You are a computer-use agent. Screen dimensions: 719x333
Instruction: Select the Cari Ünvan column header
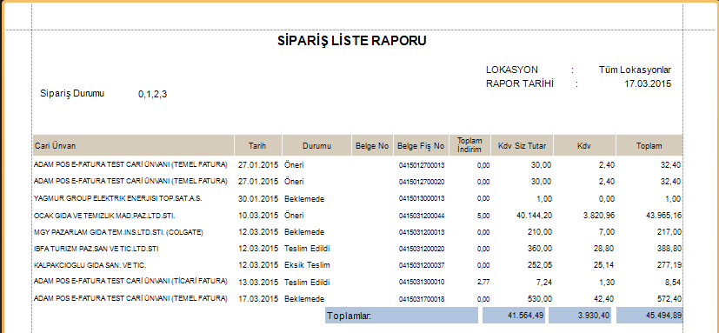pos(133,146)
